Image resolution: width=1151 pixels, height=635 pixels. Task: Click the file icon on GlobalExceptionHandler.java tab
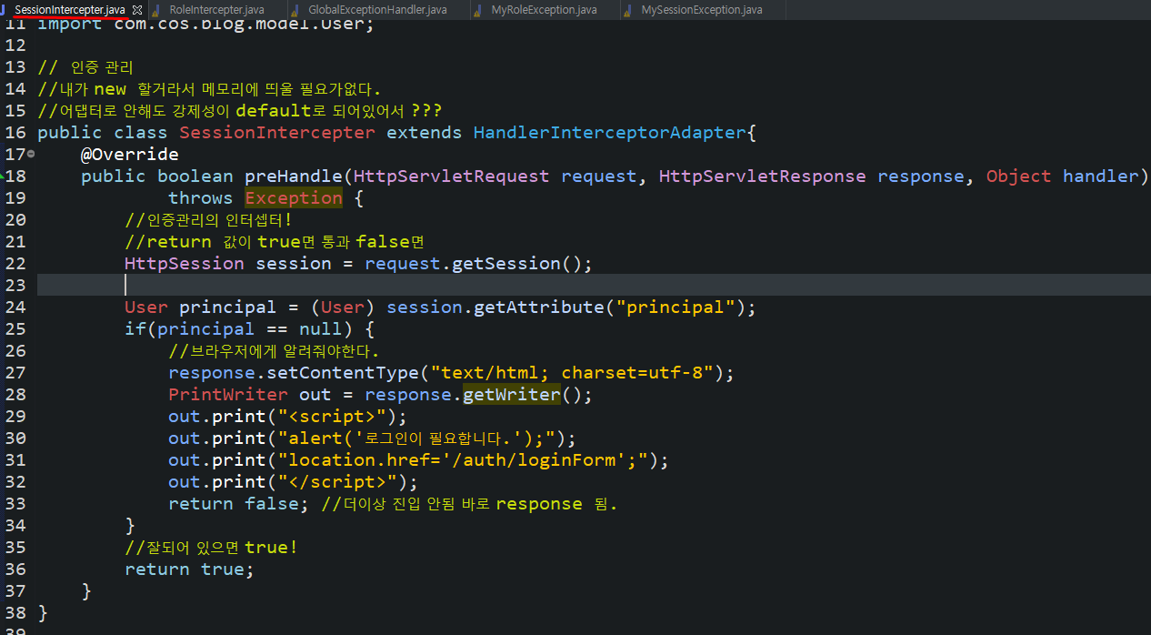pos(296,9)
